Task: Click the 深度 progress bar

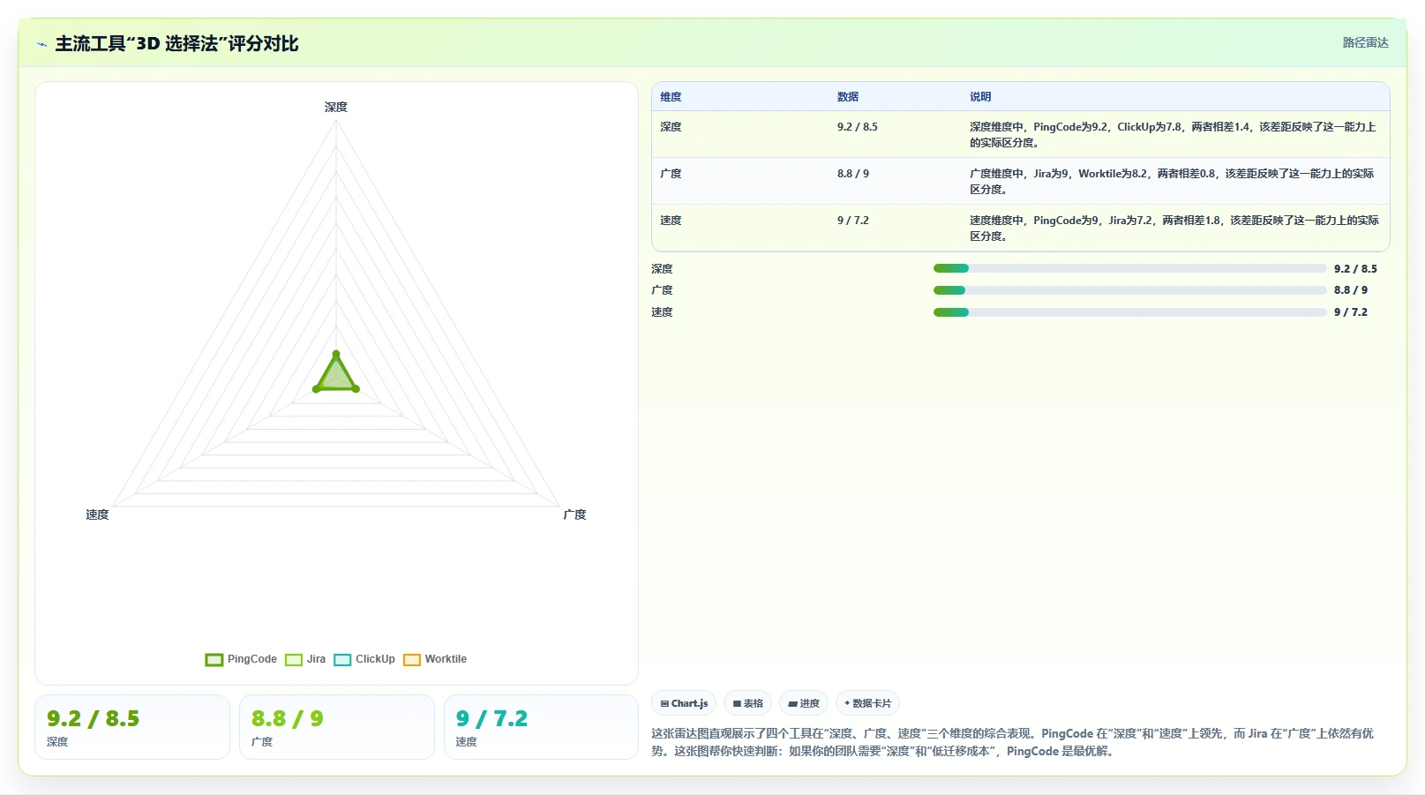Action: [x=1129, y=268]
